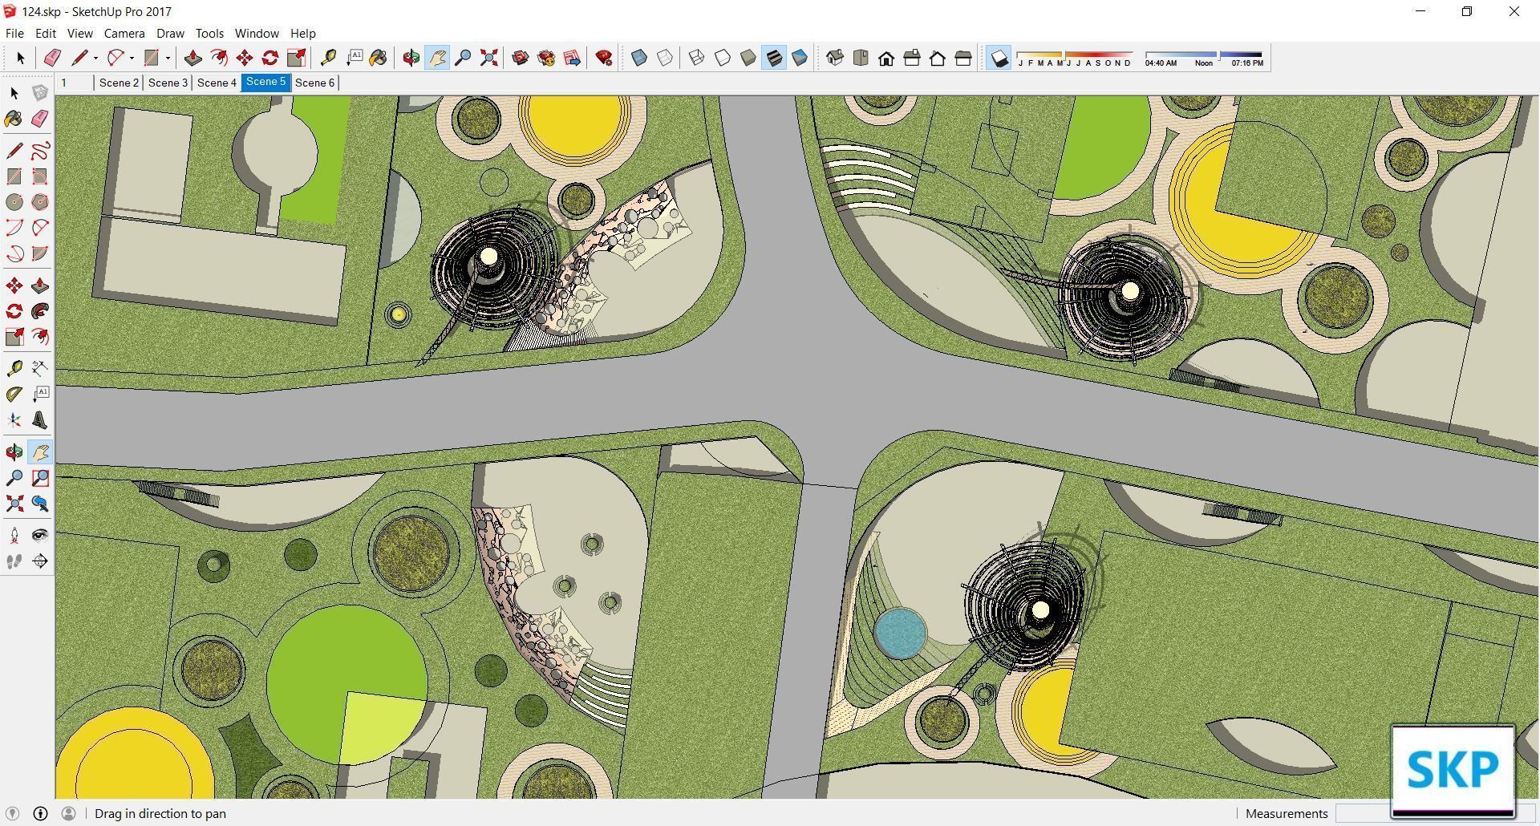Select the Pie tool in the left toolbar
1540x826 pixels.
coord(39,253)
